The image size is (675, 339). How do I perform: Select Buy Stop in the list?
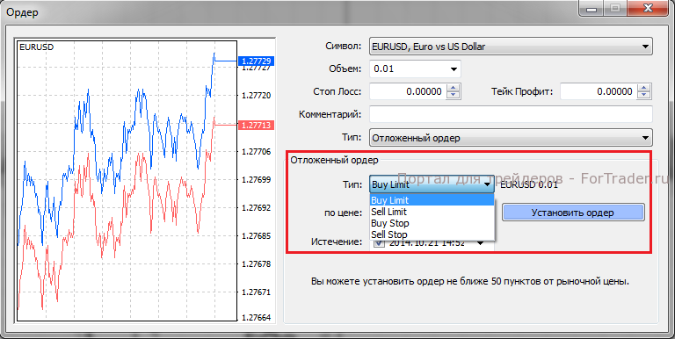click(432, 223)
